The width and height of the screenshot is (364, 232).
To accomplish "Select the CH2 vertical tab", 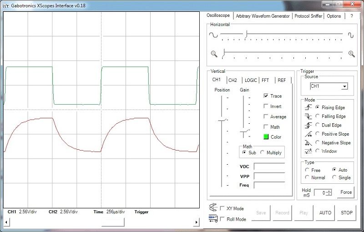I will tap(233, 80).
